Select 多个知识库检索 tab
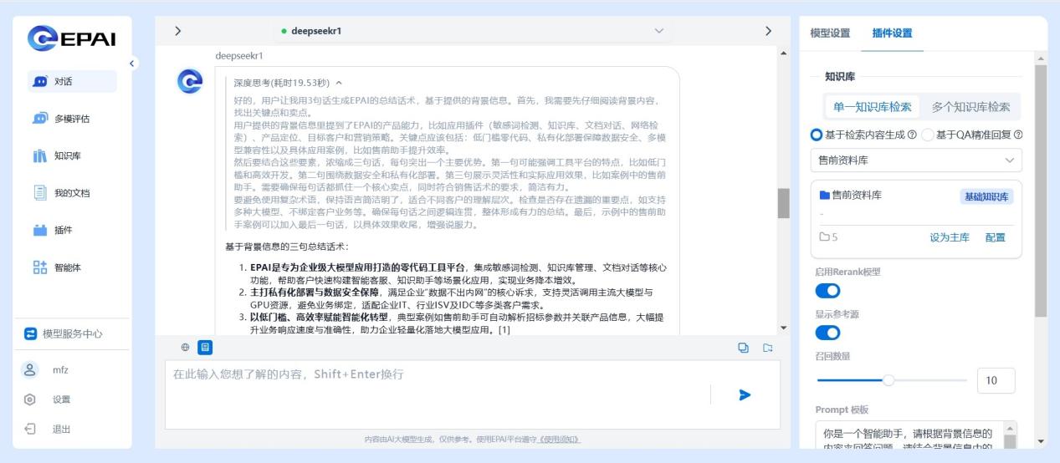 [970, 107]
